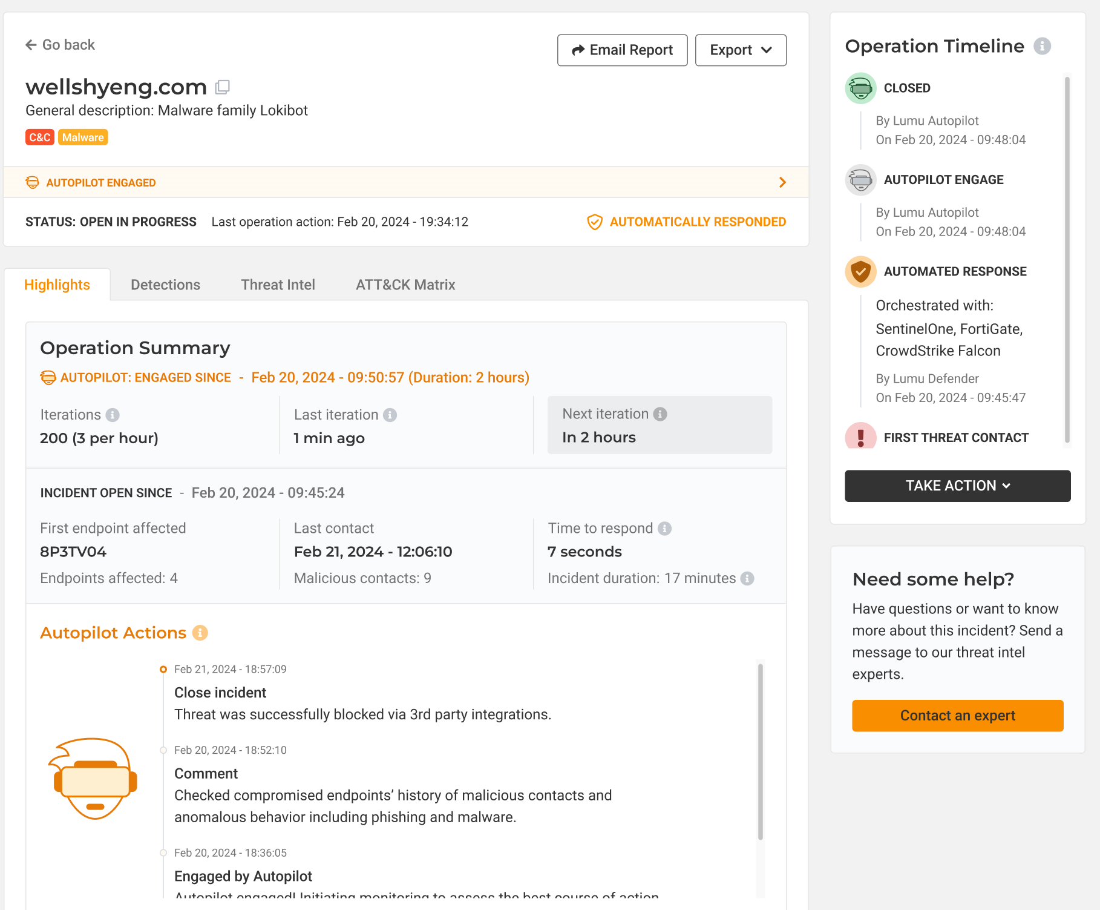Expand the Take Action dropdown

[957, 486]
